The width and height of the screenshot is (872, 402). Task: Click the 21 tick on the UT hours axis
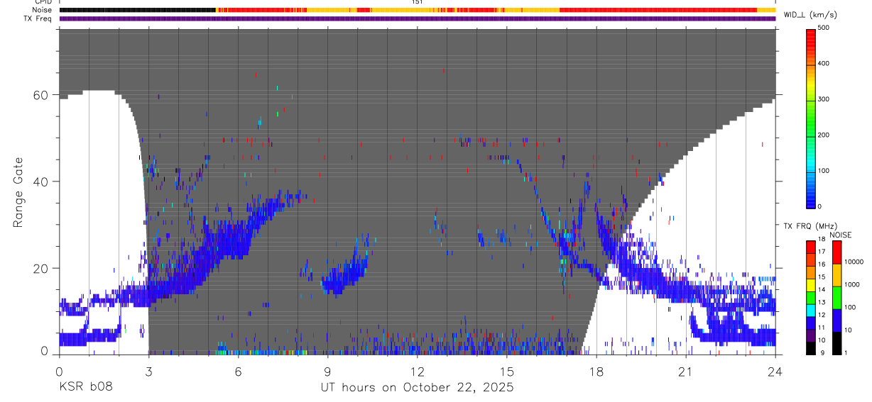click(x=686, y=371)
